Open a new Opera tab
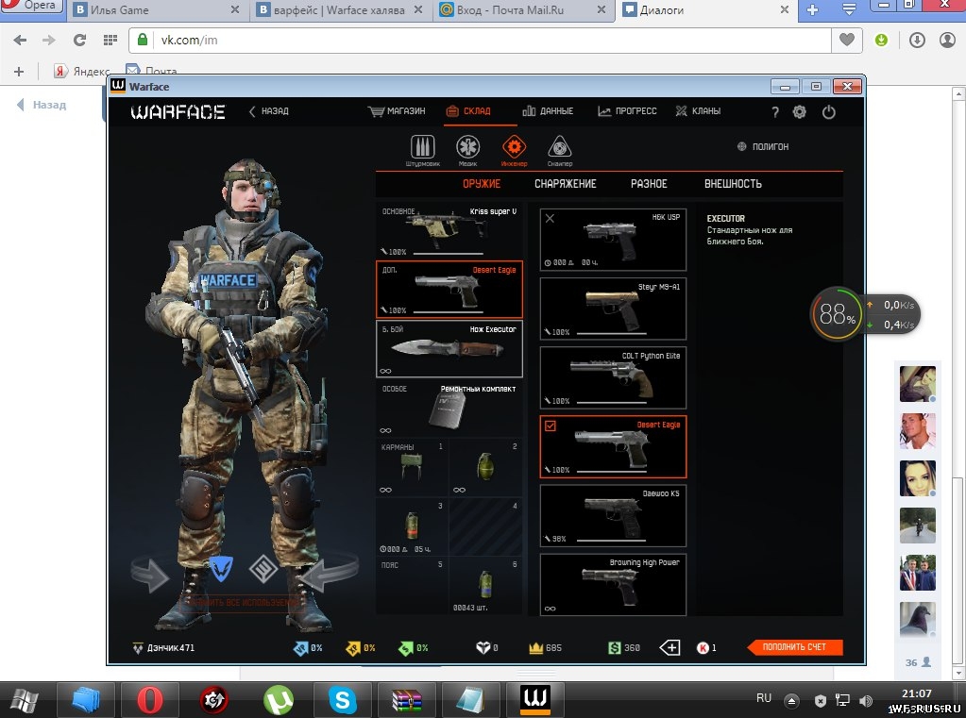Viewport: 966px width, 718px height. click(813, 9)
